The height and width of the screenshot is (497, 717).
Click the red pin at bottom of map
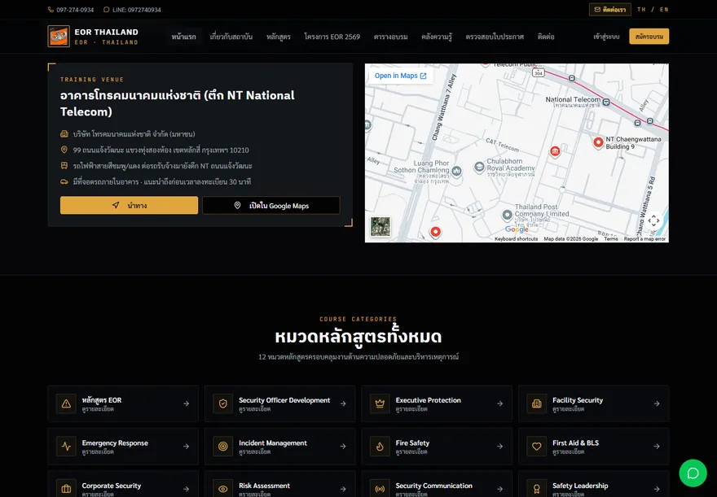[435, 233]
